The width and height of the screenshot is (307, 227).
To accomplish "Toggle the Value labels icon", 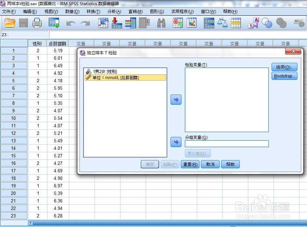I will tap(254, 23).
